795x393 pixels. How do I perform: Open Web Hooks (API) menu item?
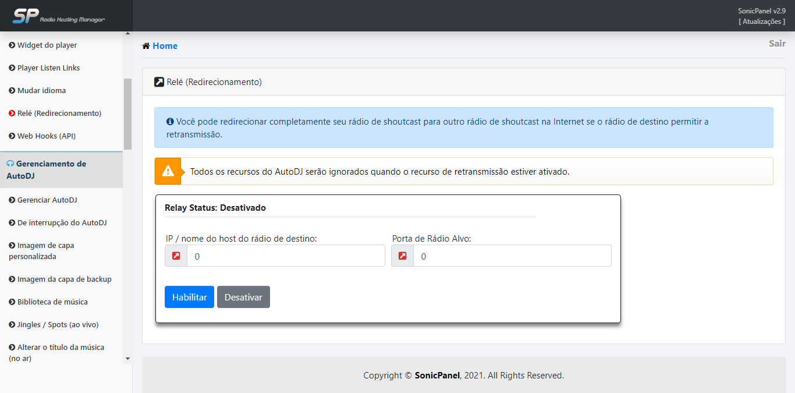click(47, 136)
